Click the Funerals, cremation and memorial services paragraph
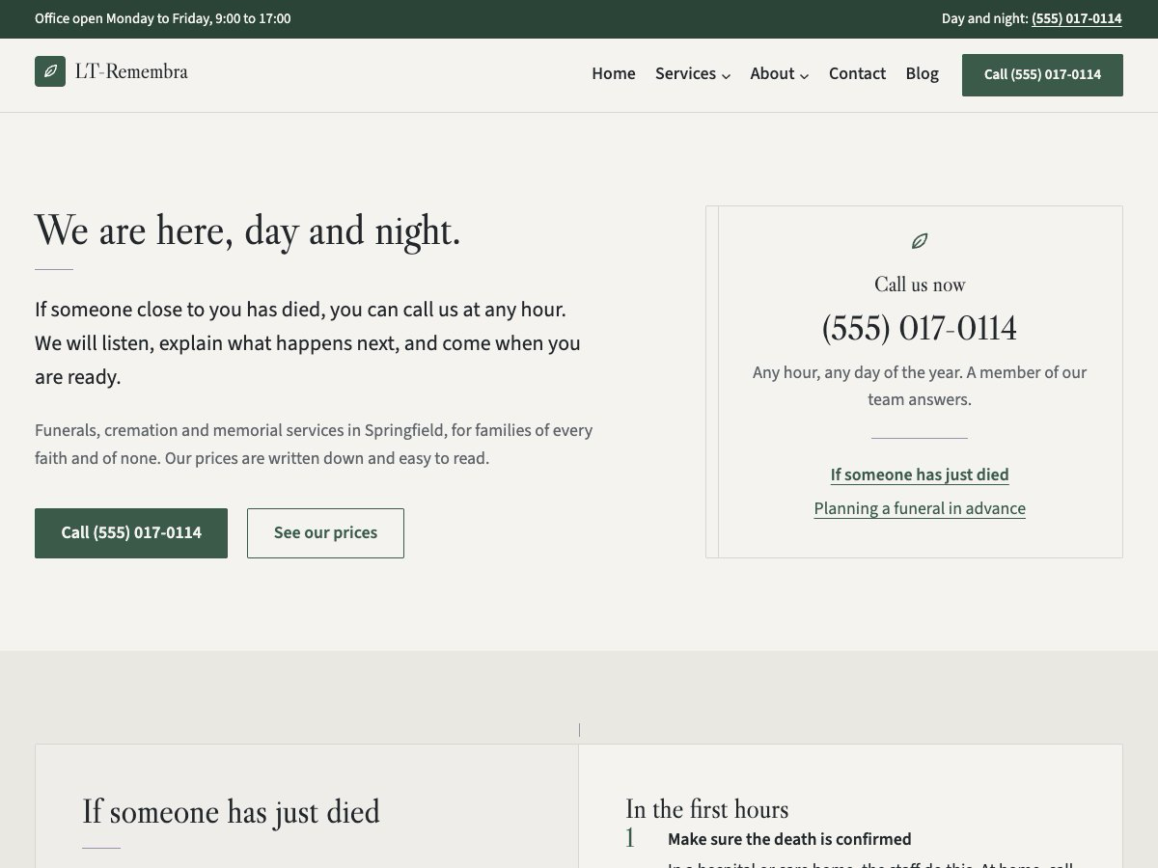1158x868 pixels. (x=314, y=445)
